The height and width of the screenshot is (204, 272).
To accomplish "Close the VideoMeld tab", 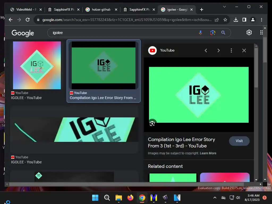I will (x=41, y=10).
